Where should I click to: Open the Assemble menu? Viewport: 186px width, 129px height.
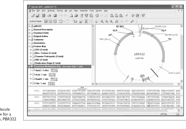[x=84, y=11]
